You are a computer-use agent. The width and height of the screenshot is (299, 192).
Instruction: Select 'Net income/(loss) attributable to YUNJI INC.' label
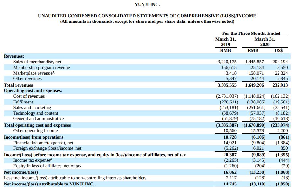pyautogui.click(x=49, y=184)
